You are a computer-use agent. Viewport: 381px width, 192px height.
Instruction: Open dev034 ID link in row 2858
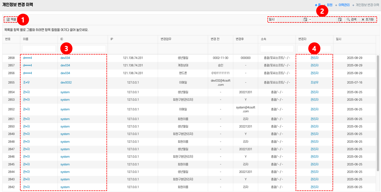tap(65, 58)
